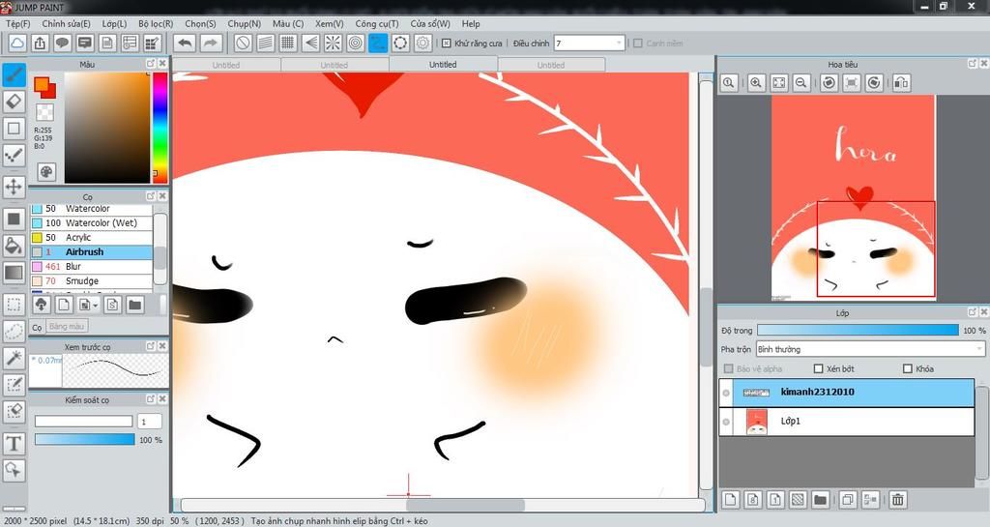This screenshot has width=990, height=527.
Task: Hide the kimanh2312010 layer
Action: click(x=726, y=393)
